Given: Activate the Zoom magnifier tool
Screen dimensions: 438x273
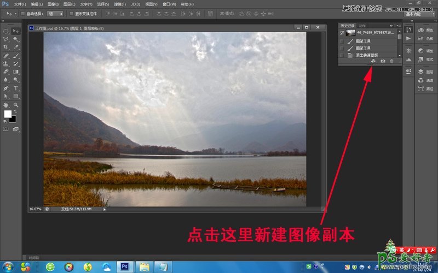Looking at the screenshot, I should [x=16, y=104].
